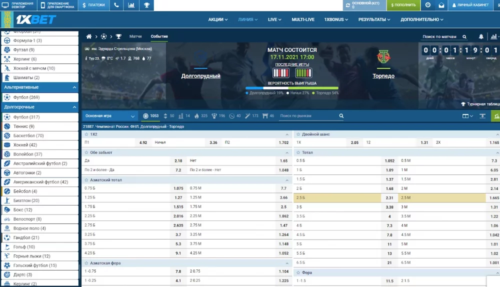Image resolution: width=500 pixels, height=287 pixels.
Task: Click the search magnifier for matches
Action: point(464,36)
